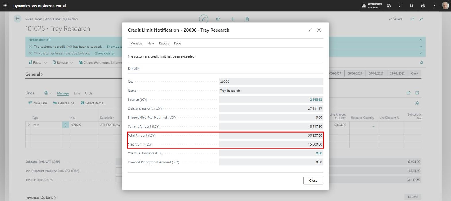
Task: Click the Copilot icon in header
Action: [x=389, y=5]
